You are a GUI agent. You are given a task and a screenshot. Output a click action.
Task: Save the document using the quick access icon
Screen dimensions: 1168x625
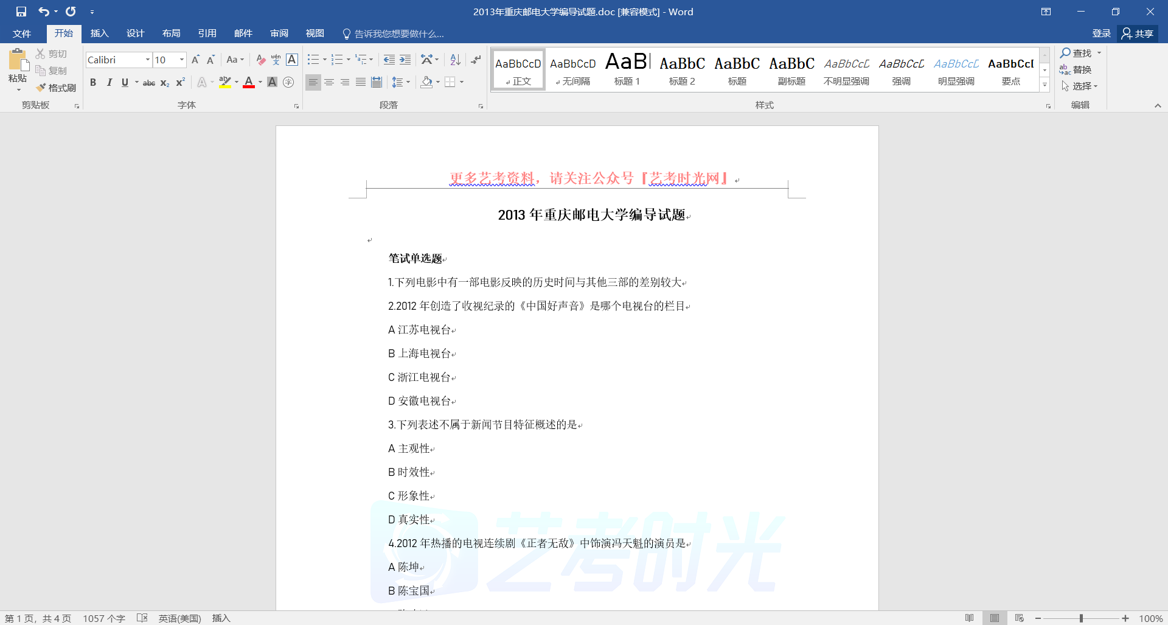coord(21,12)
